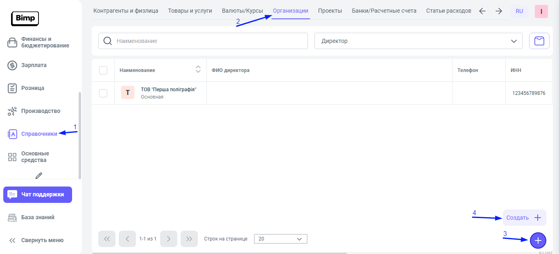Screen dimensions: 559x254
Task: Open the archive box icon beside Director filter
Action: [x=539, y=41]
